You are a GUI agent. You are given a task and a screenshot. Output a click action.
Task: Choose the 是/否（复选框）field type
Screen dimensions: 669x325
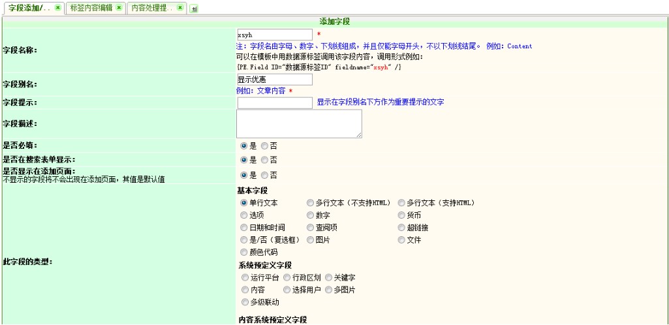click(x=243, y=240)
